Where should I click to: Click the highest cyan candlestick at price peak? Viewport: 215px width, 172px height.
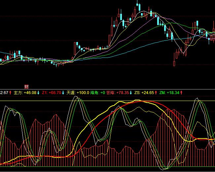tap(137, 5)
